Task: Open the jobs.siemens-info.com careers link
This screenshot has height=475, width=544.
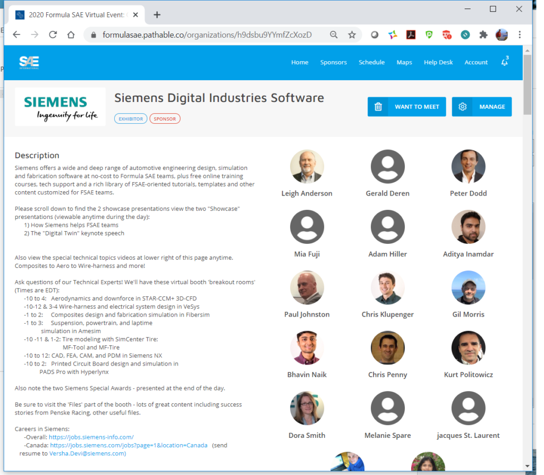Action: 91,437
